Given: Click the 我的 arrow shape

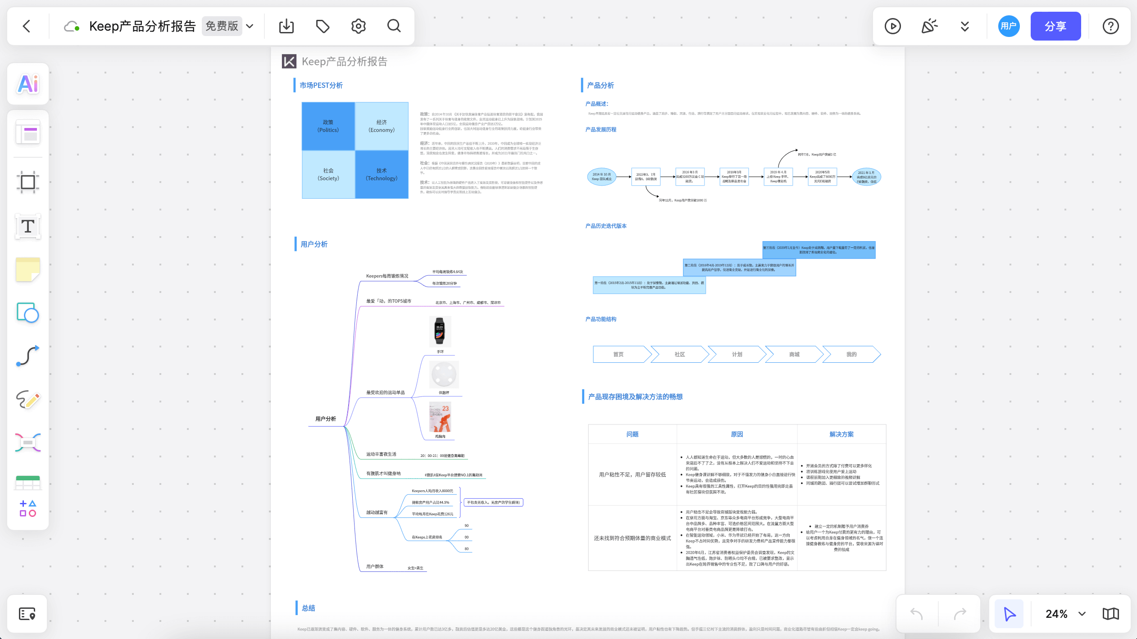Looking at the screenshot, I should tap(851, 354).
